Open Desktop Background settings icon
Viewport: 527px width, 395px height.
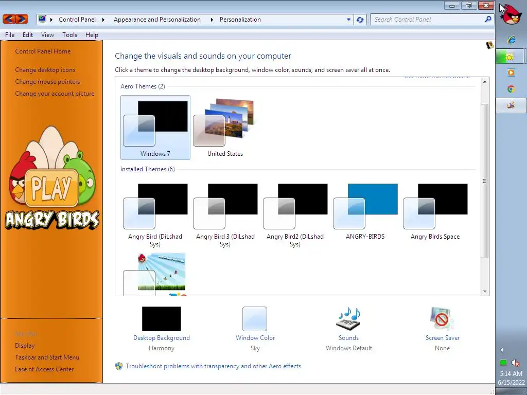point(161,318)
